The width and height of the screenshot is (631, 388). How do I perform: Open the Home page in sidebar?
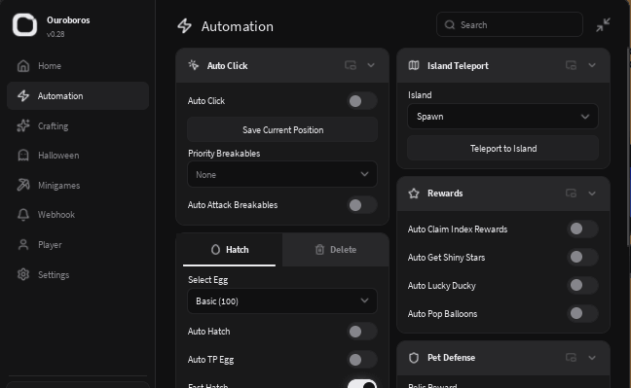point(78,65)
